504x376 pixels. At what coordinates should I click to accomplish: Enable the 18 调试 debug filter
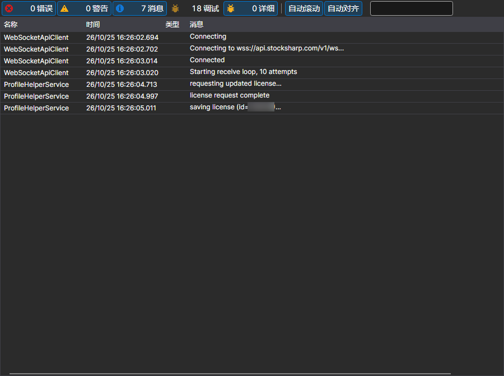click(x=195, y=8)
